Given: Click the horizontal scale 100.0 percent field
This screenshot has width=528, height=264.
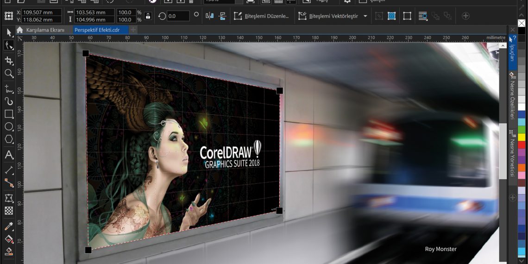Looking at the screenshot, I should [x=126, y=13].
